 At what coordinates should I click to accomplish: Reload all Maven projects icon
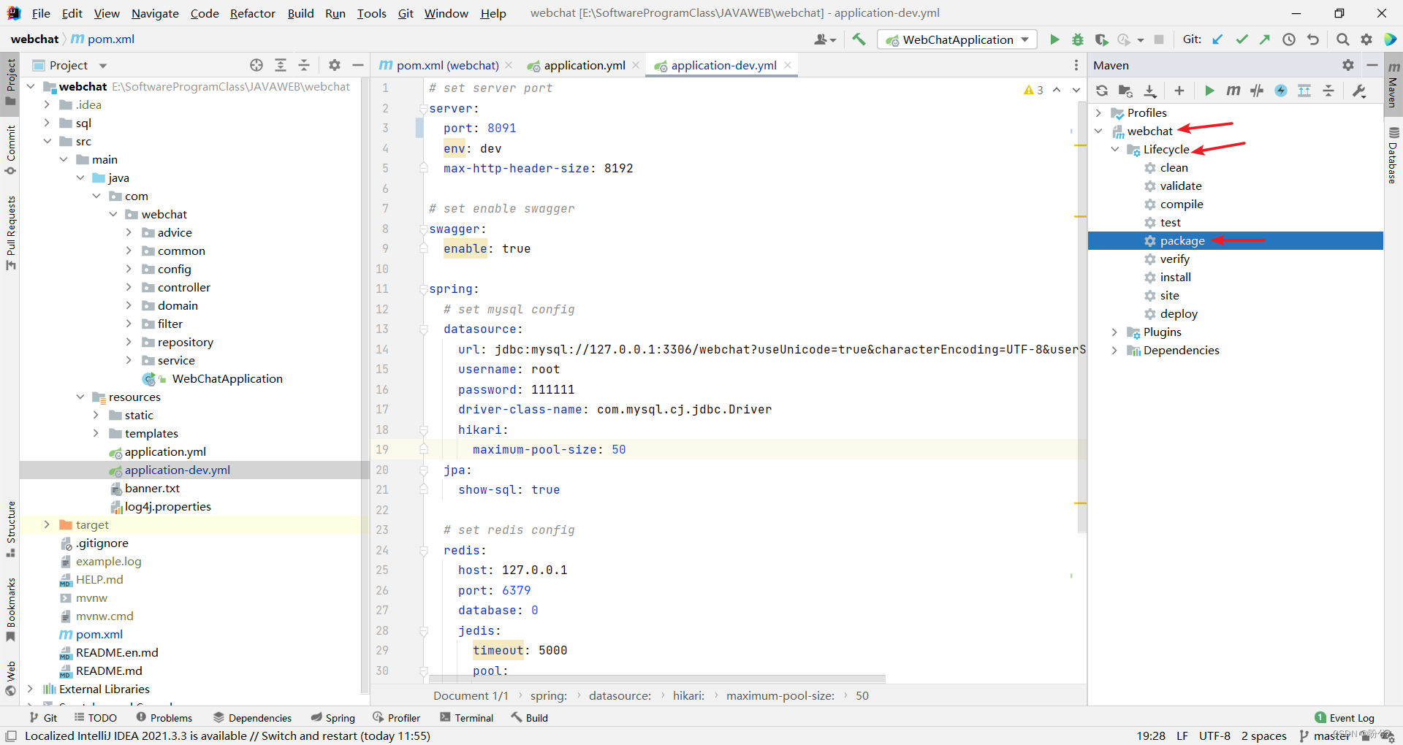coord(1102,91)
